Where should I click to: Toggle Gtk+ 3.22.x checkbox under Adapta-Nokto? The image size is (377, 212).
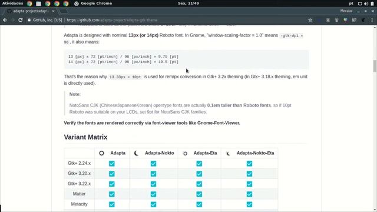tap(153, 184)
